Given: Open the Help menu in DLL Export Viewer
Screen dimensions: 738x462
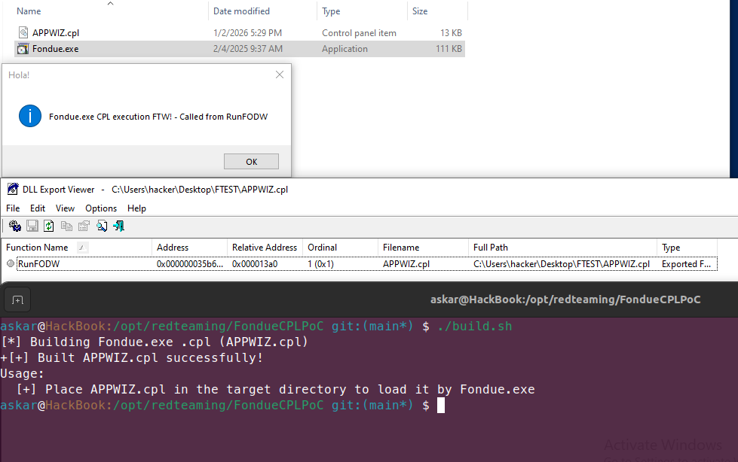Looking at the screenshot, I should pos(136,208).
